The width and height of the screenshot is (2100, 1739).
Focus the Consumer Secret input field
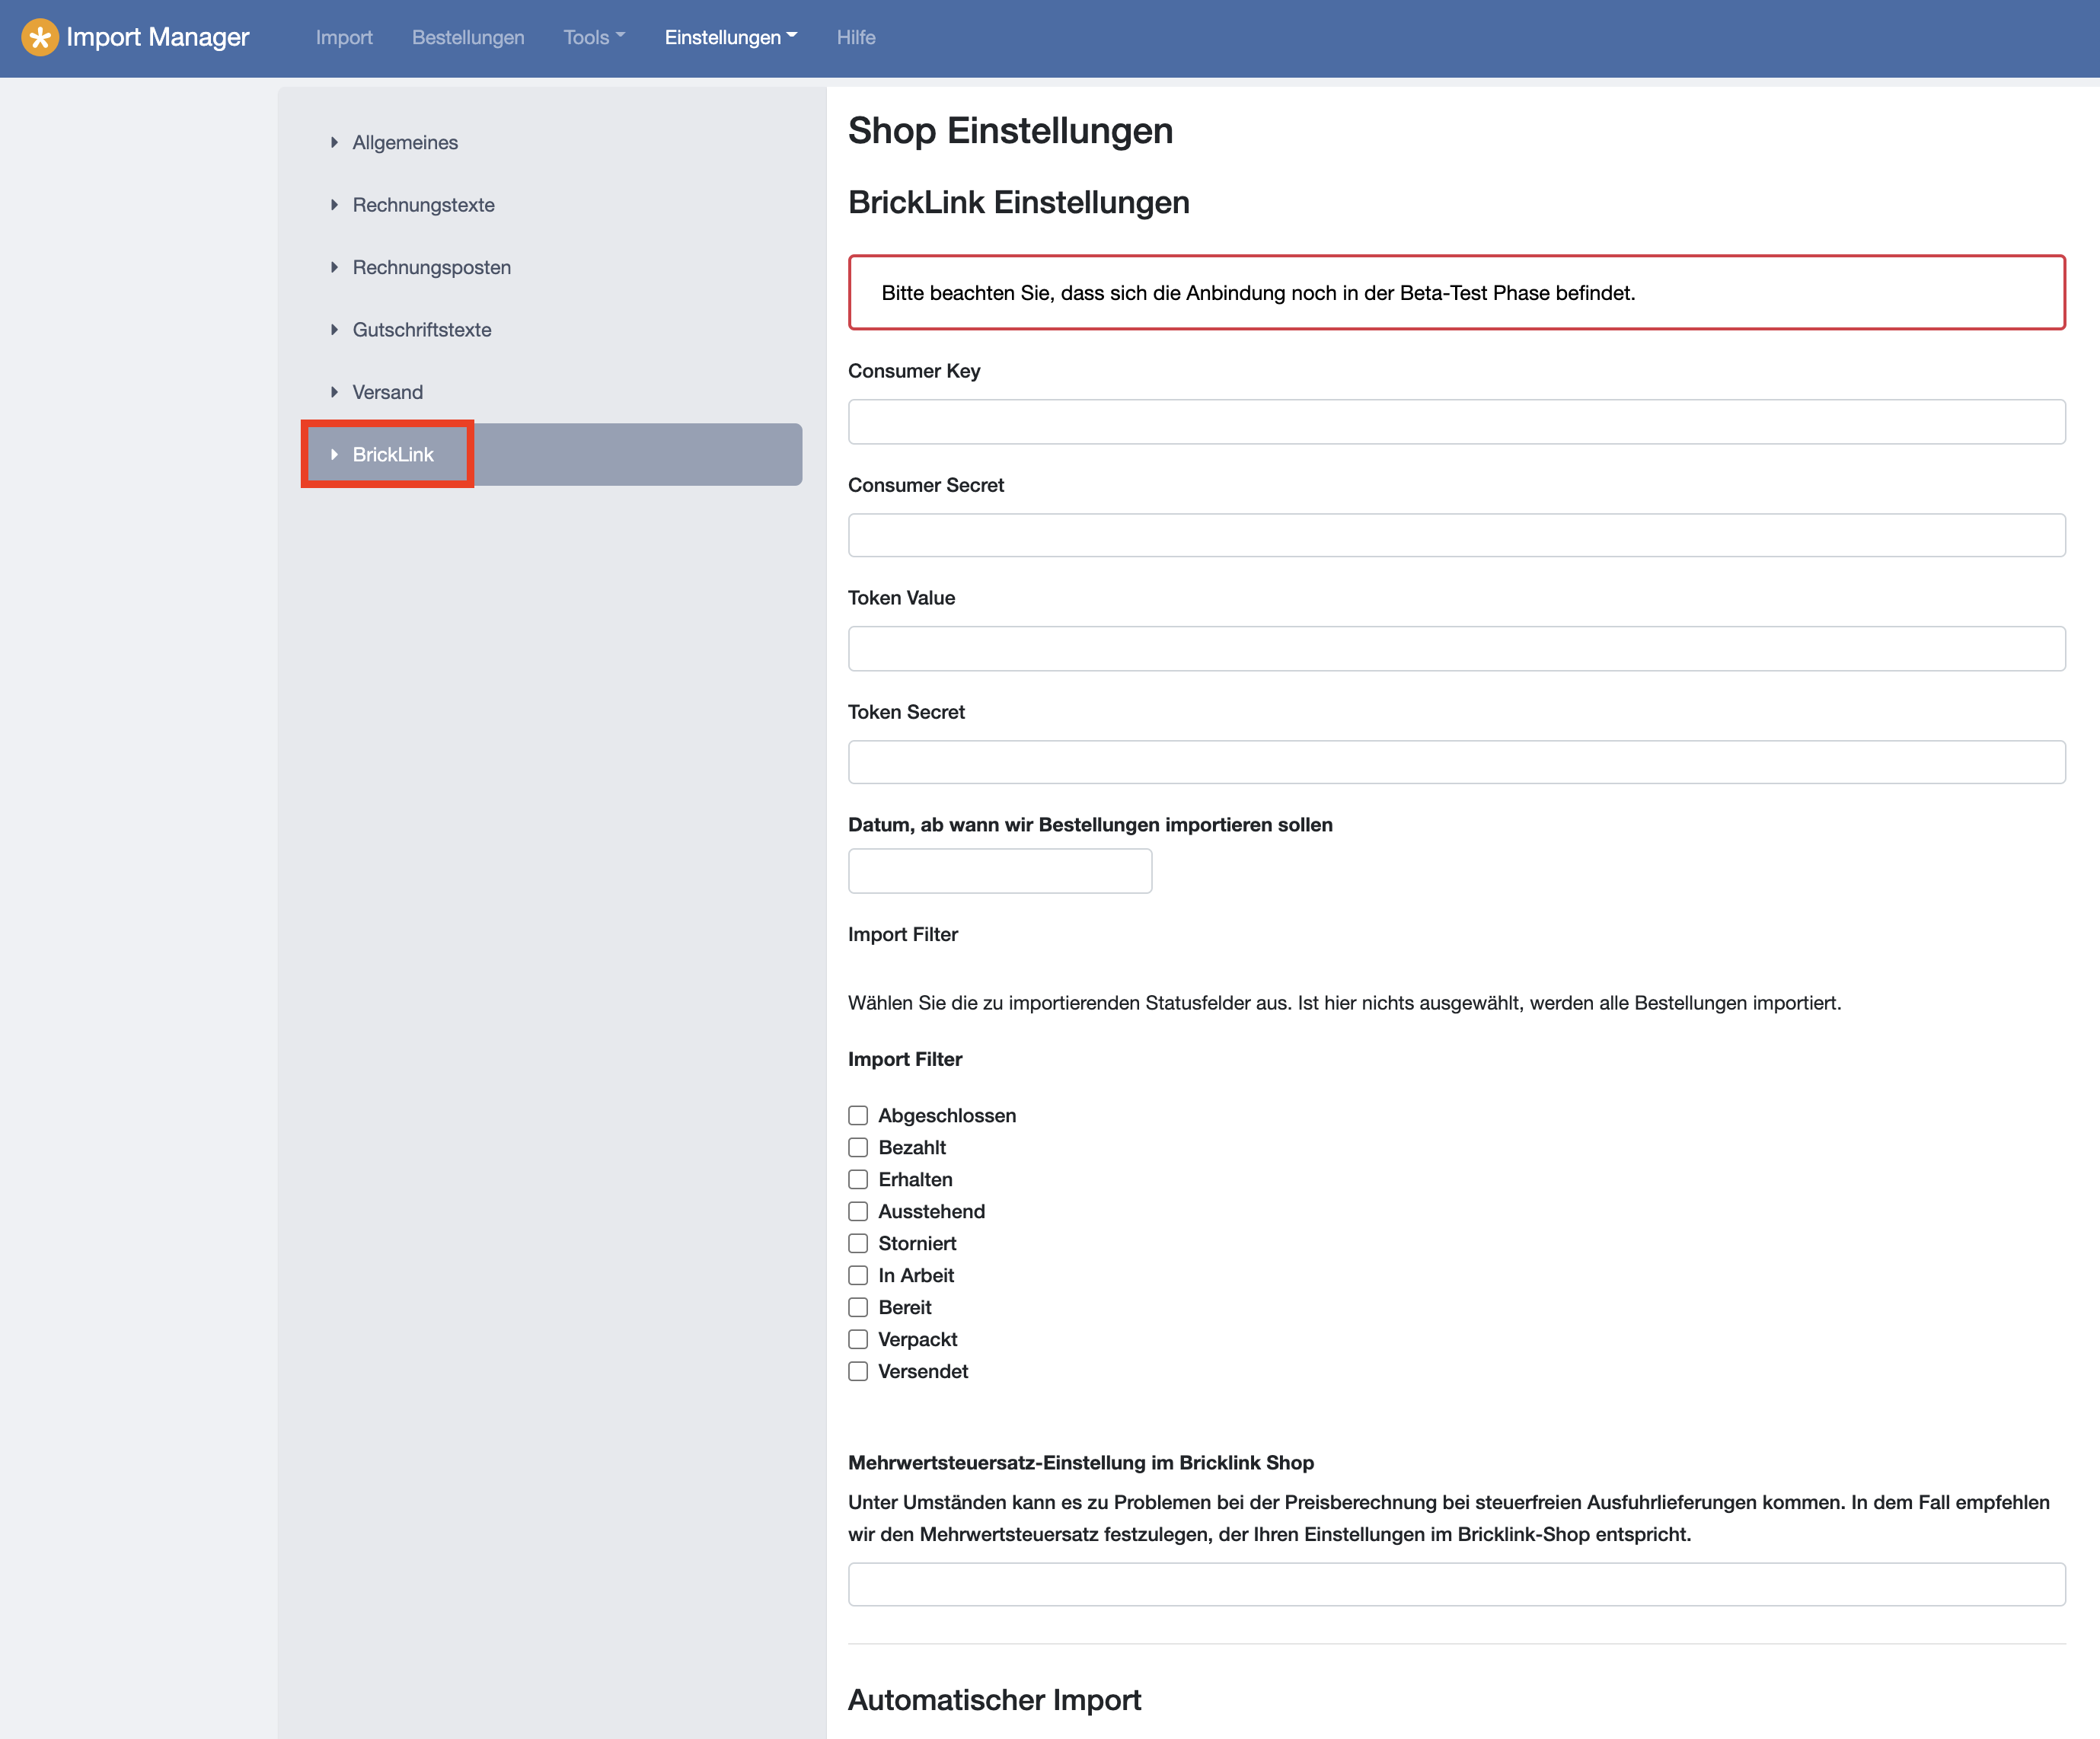tap(1456, 535)
